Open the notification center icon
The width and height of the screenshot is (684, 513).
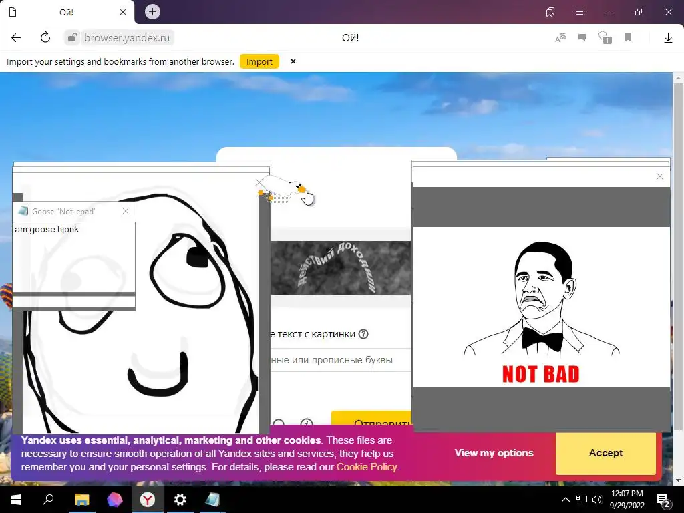click(663, 500)
